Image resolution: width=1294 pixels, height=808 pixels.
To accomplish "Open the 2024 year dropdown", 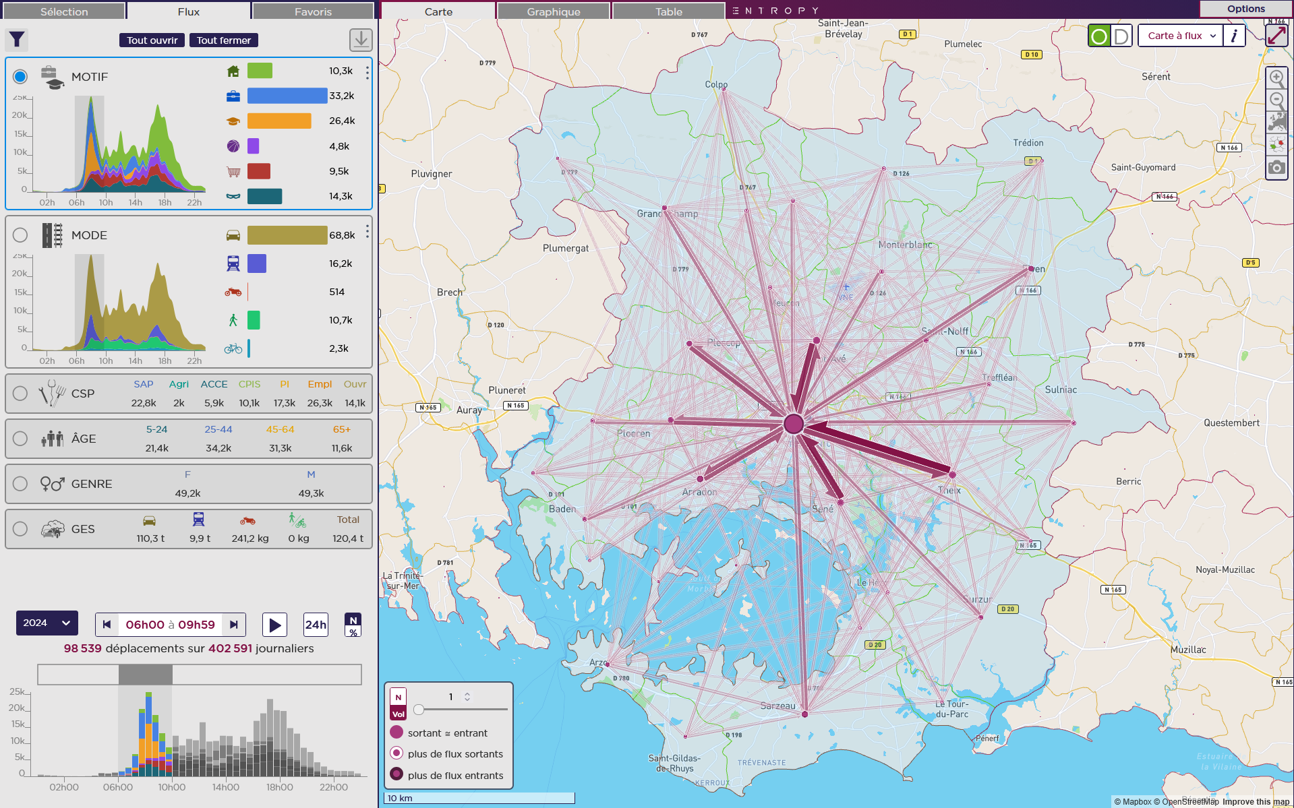I will coord(47,623).
